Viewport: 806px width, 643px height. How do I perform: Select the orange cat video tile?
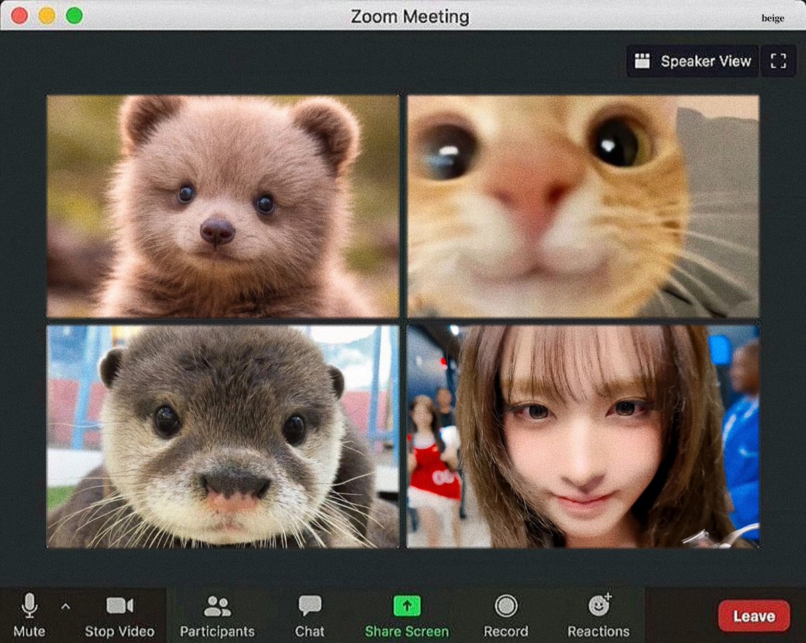click(583, 206)
